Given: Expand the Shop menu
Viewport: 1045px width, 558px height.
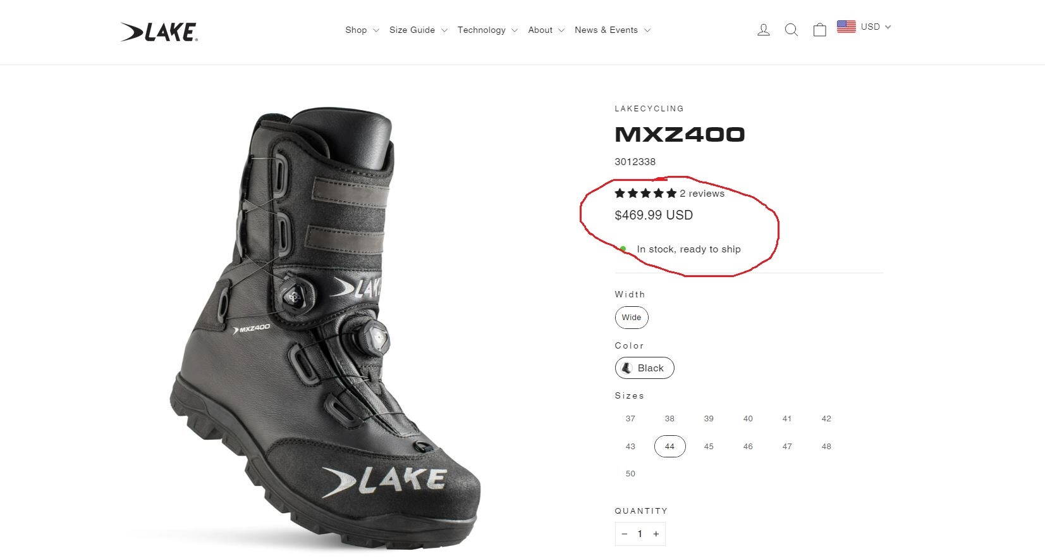Looking at the screenshot, I should [362, 30].
